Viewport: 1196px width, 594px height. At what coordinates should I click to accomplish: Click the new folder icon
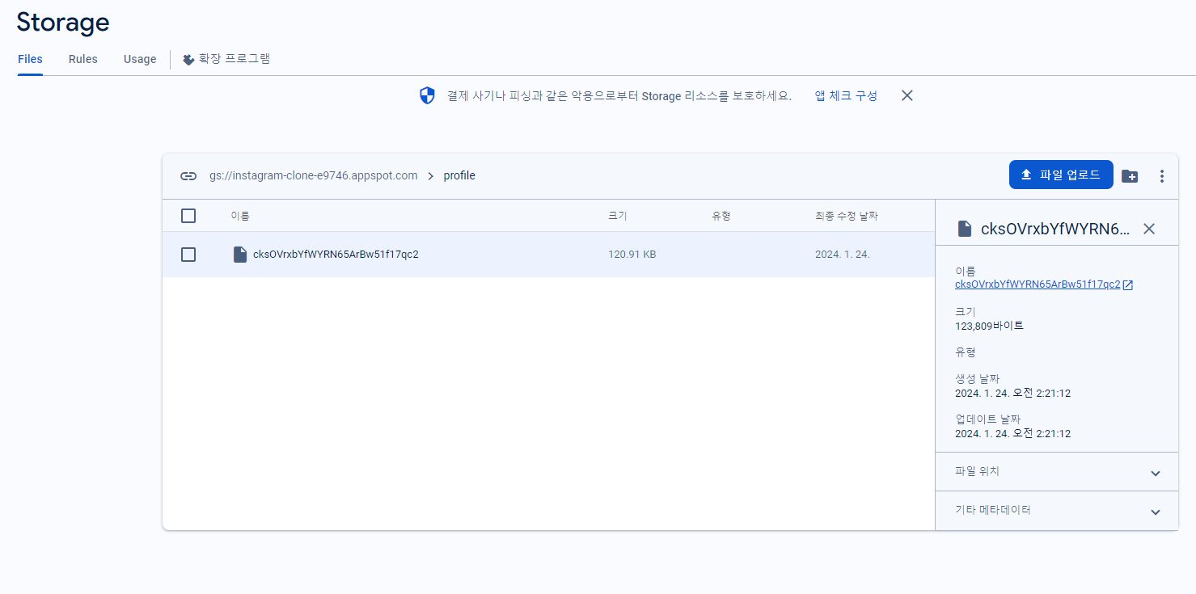point(1130,175)
